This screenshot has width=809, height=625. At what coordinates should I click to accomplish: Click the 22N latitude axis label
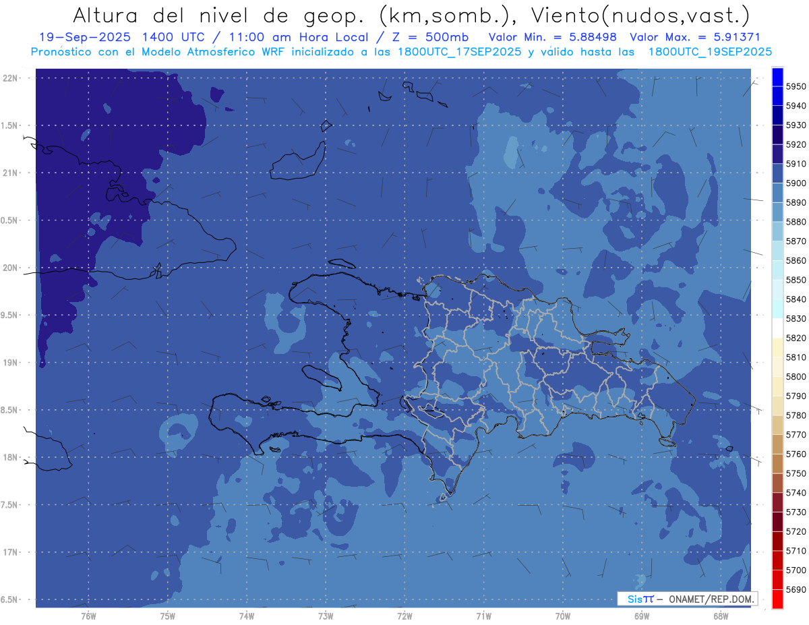(10, 78)
